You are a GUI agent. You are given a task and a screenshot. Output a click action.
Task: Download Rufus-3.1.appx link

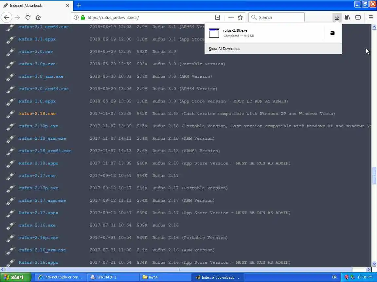(x=37, y=39)
